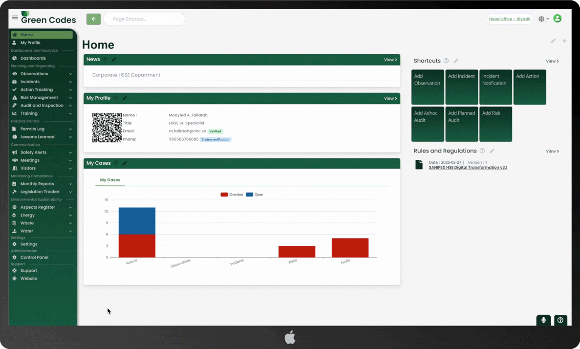The width and height of the screenshot is (580, 349).
Task: Open the help question mark button
Action: (x=560, y=320)
